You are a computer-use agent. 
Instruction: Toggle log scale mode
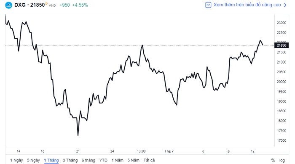coord(282,160)
